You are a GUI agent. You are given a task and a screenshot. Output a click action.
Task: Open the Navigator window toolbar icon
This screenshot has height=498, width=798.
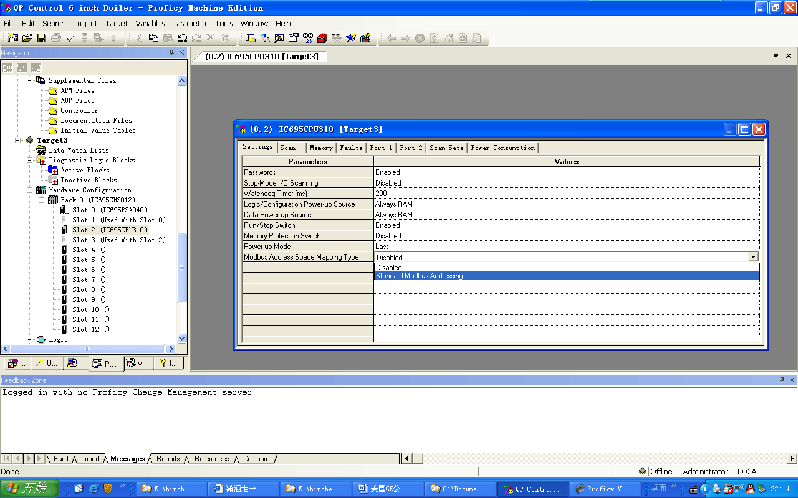[251, 38]
